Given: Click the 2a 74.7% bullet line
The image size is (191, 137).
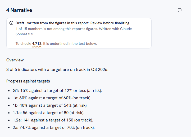Looking at the screenshot, I should [x=54, y=128].
